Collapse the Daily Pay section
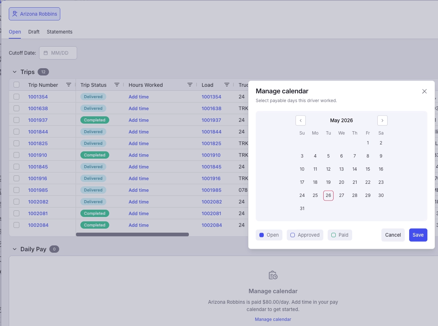 (15, 249)
